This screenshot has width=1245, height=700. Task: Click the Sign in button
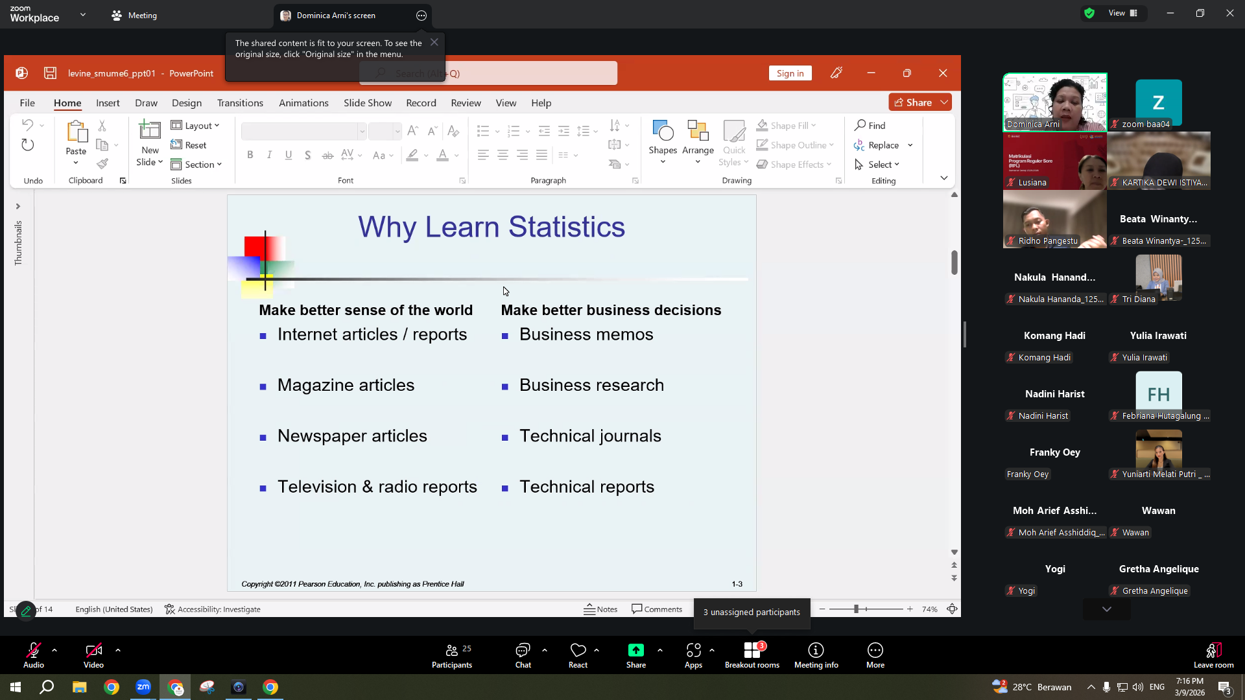[x=790, y=73]
